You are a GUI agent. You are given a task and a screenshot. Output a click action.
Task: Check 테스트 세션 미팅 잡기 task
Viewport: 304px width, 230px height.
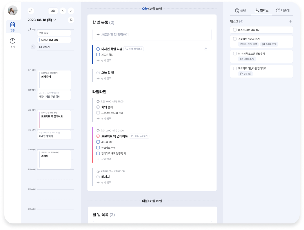(x=235, y=30)
